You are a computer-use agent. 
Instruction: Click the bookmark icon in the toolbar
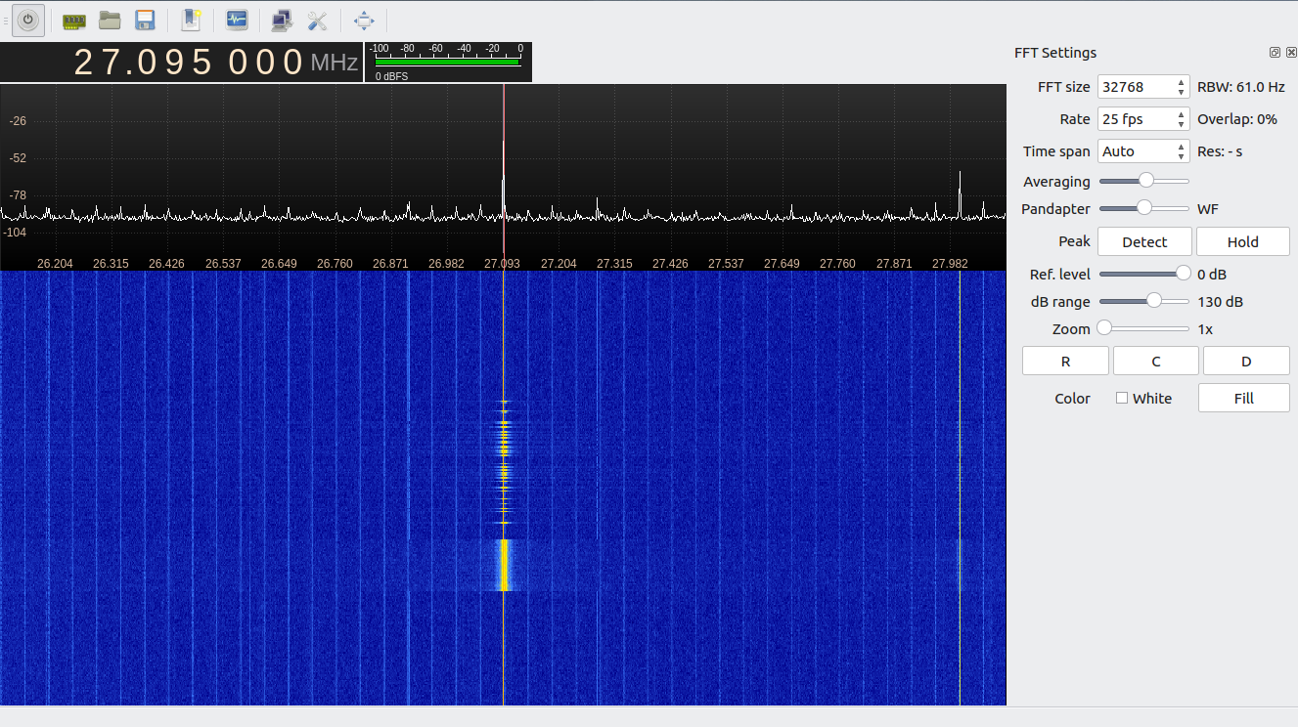point(191,21)
